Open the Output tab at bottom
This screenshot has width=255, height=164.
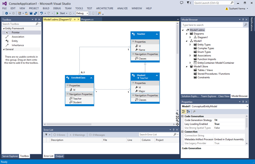(x=59, y=156)
